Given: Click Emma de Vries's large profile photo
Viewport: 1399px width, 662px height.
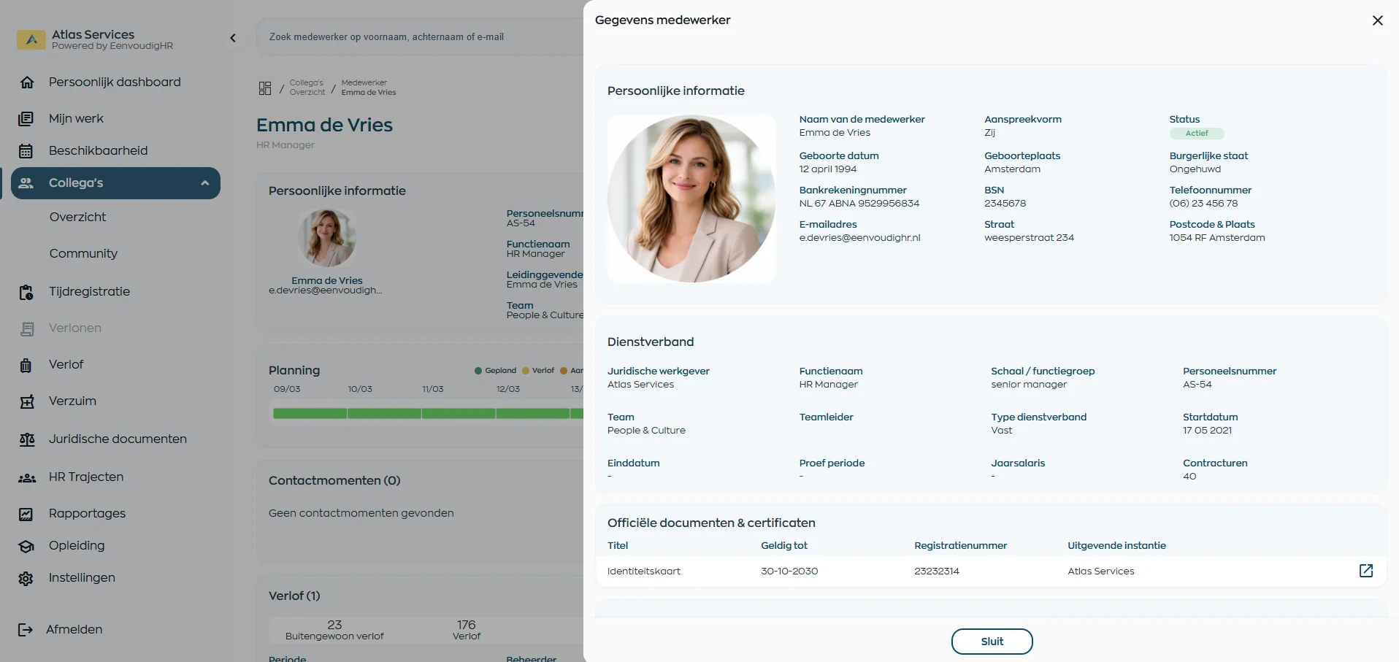Looking at the screenshot, I should click(691, 199).
